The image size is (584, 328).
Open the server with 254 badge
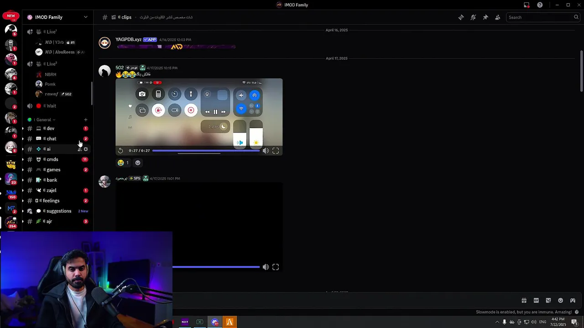tap(11, 222)
